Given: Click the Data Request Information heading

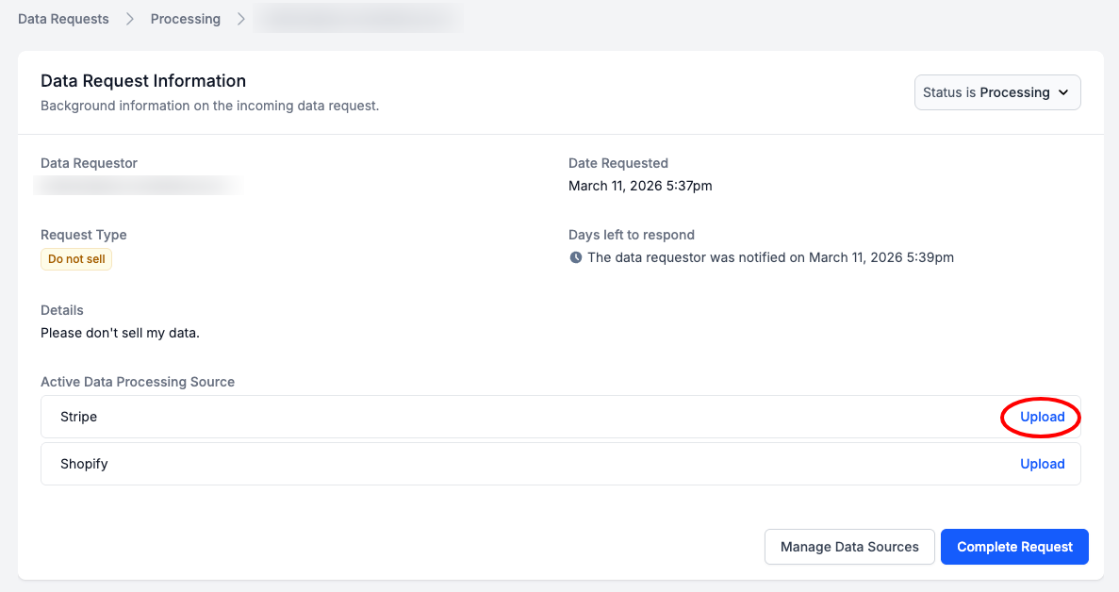Looking at the screenshot, I should [143, 81].
